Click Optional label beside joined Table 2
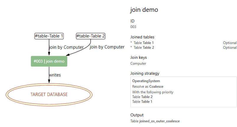This screenshot has width=237, height=127. click(x=230, y=48)
